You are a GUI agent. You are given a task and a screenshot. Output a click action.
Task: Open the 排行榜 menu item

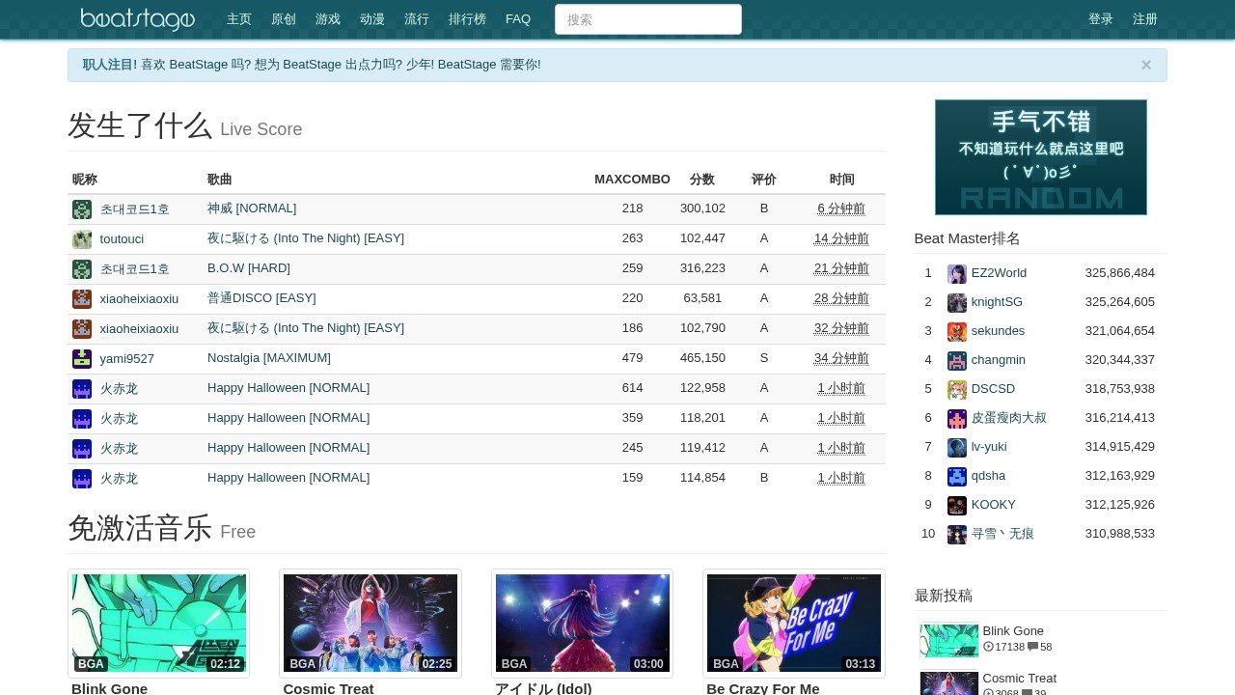[467, 19]
